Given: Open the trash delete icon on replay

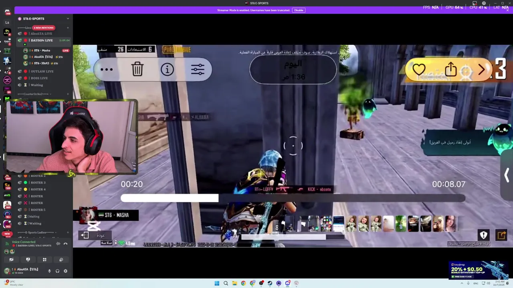Looking at the screenshot, I should (x=137, y=69).
